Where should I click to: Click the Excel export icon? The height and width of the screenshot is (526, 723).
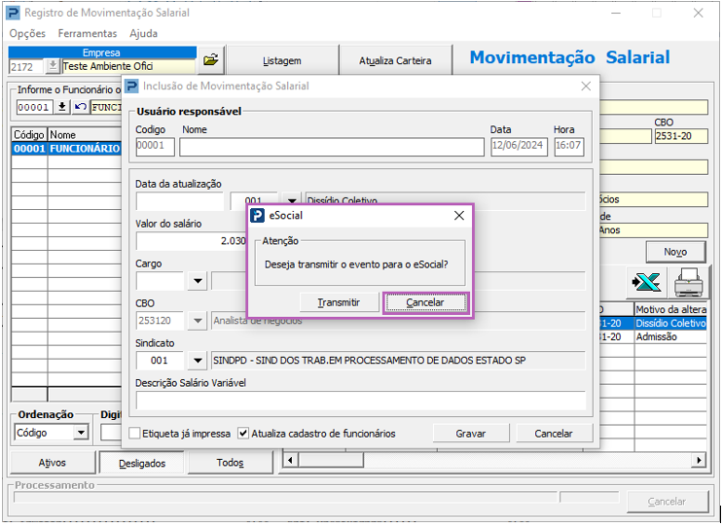[x=645, y=283]
